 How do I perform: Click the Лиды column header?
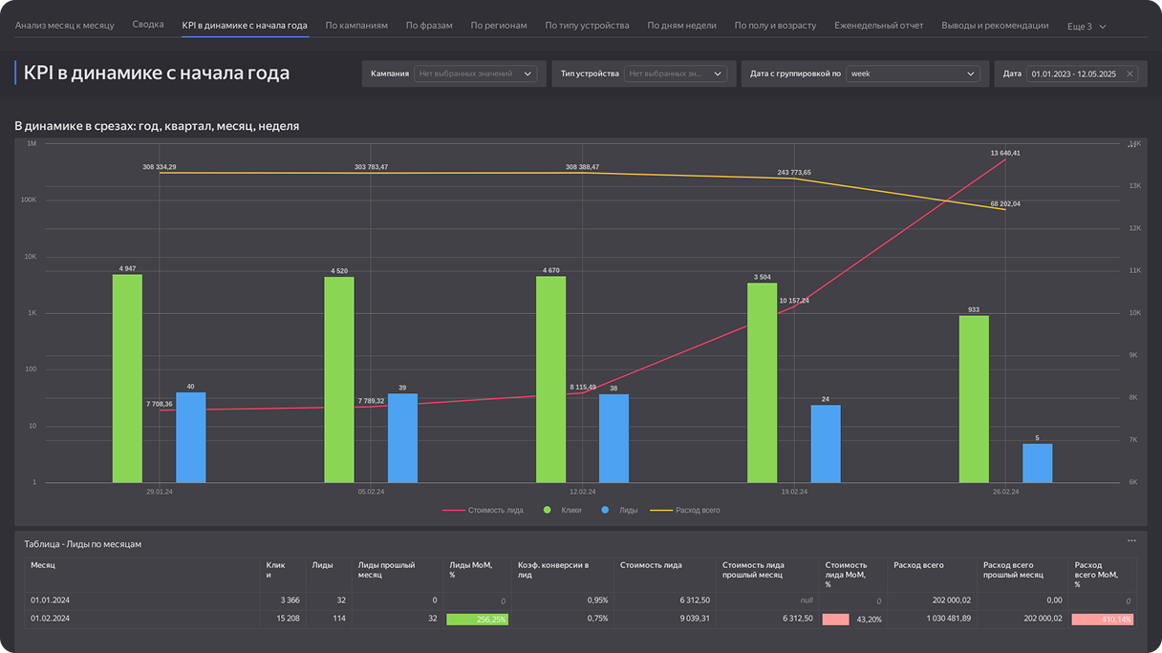click(x=328, y=575)
